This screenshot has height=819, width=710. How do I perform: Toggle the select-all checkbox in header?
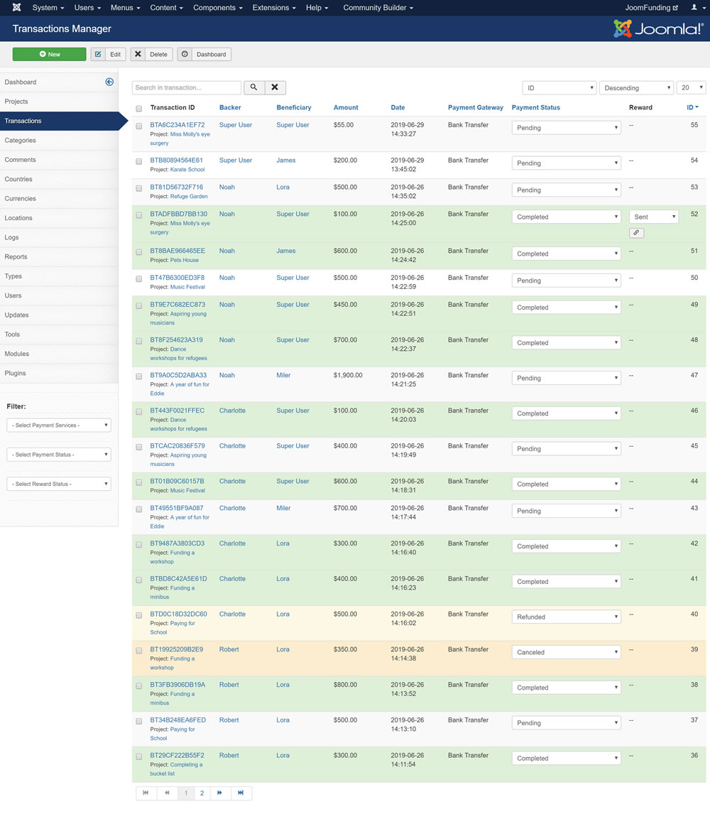click(x=139, y=109)
